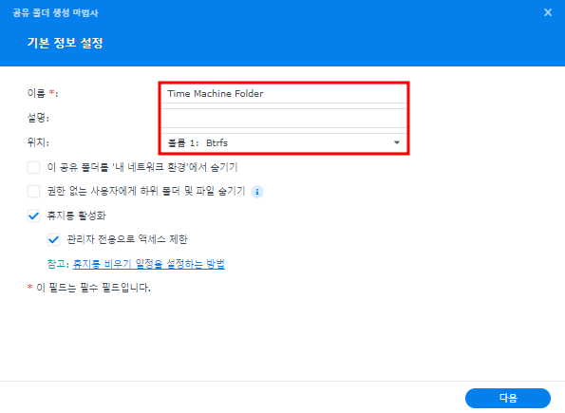Screen dimensions: 565x413
Task: Click into the empty 설명 description field
Action: pos(284,119)
